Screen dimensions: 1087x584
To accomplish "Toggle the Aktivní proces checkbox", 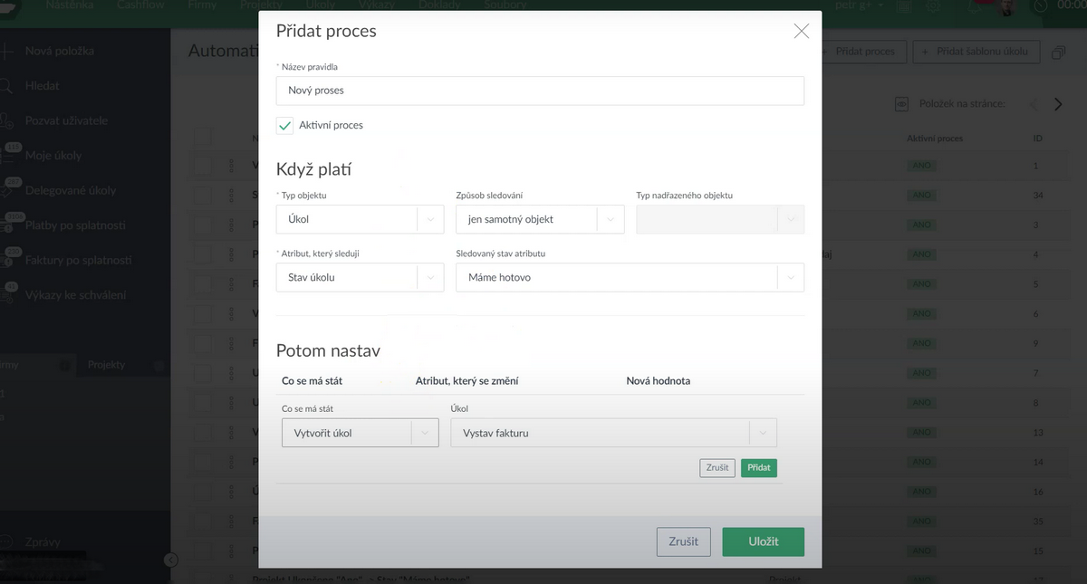I will [x=285, y=125].
